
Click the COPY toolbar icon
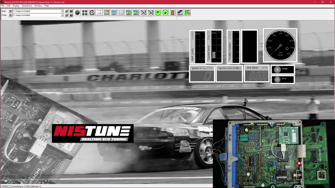[114, 13]
